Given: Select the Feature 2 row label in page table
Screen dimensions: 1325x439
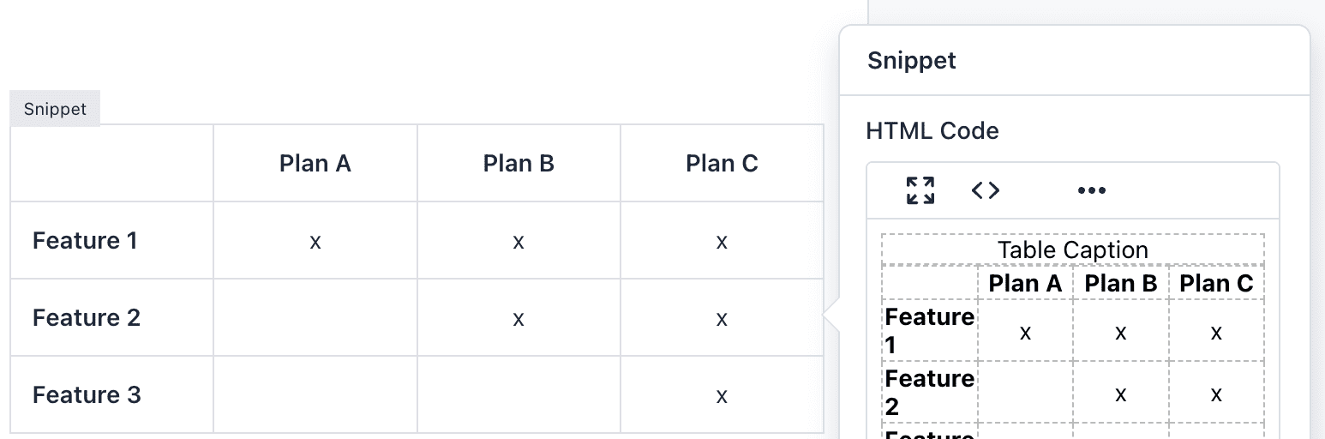Looking at the screenshot, I should pos(87,318).
